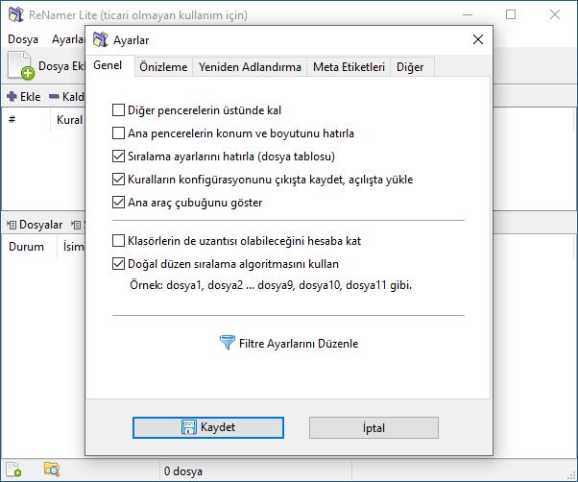Click the Kural column header

click(x=69, y=120)
